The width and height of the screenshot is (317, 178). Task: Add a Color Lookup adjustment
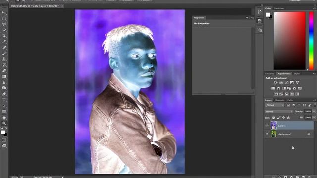300,88
